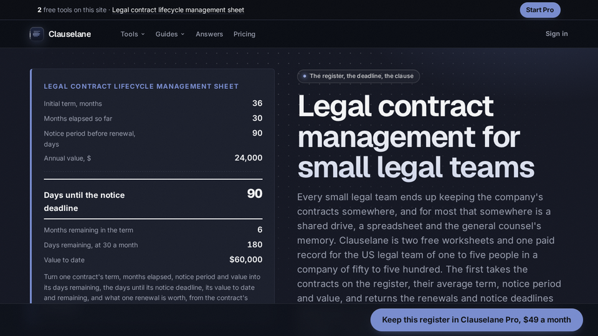Click the Clauselane logo icon

pyautogui.click(x=37, y=34)
